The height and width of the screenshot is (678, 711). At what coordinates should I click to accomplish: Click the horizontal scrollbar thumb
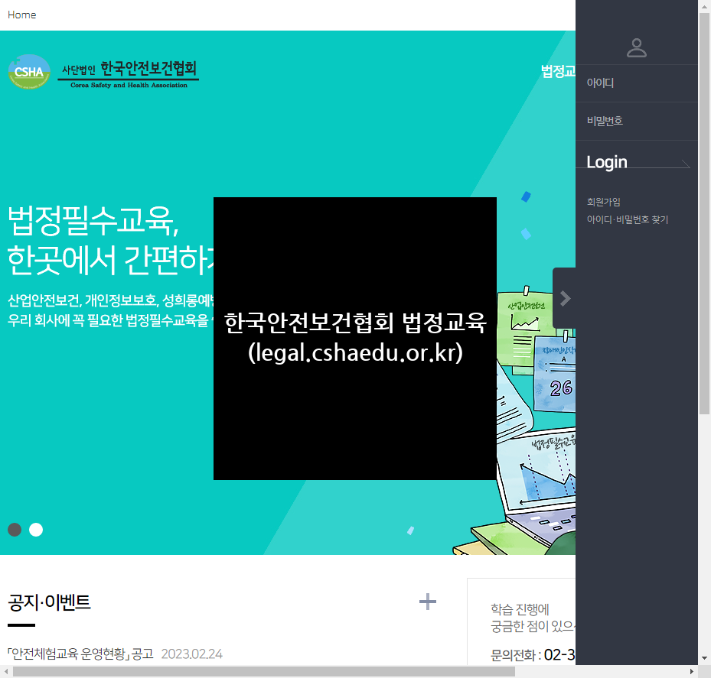coord(264,672)
